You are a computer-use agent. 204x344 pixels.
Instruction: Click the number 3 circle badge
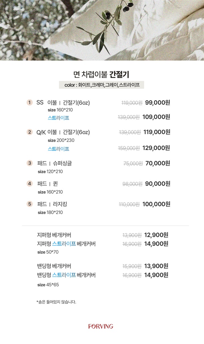pyautogui.click(x=30, y=163)
